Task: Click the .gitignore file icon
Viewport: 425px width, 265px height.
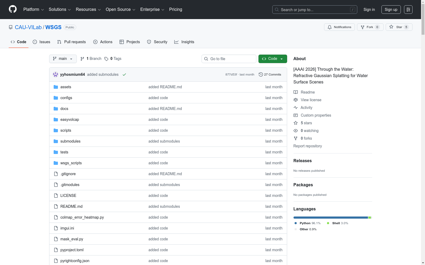Action: click(x=56, y=174)
